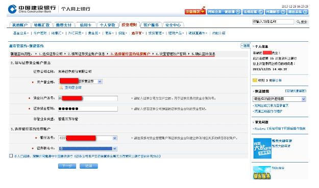
Task: Click the 功能介绍 submenu item
Action: 218,33
